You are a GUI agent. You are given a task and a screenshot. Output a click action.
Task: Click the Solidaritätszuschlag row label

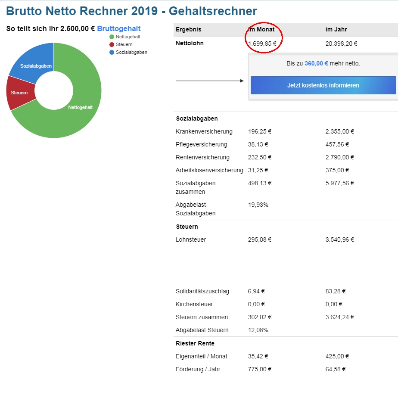[x=202, y=291]
